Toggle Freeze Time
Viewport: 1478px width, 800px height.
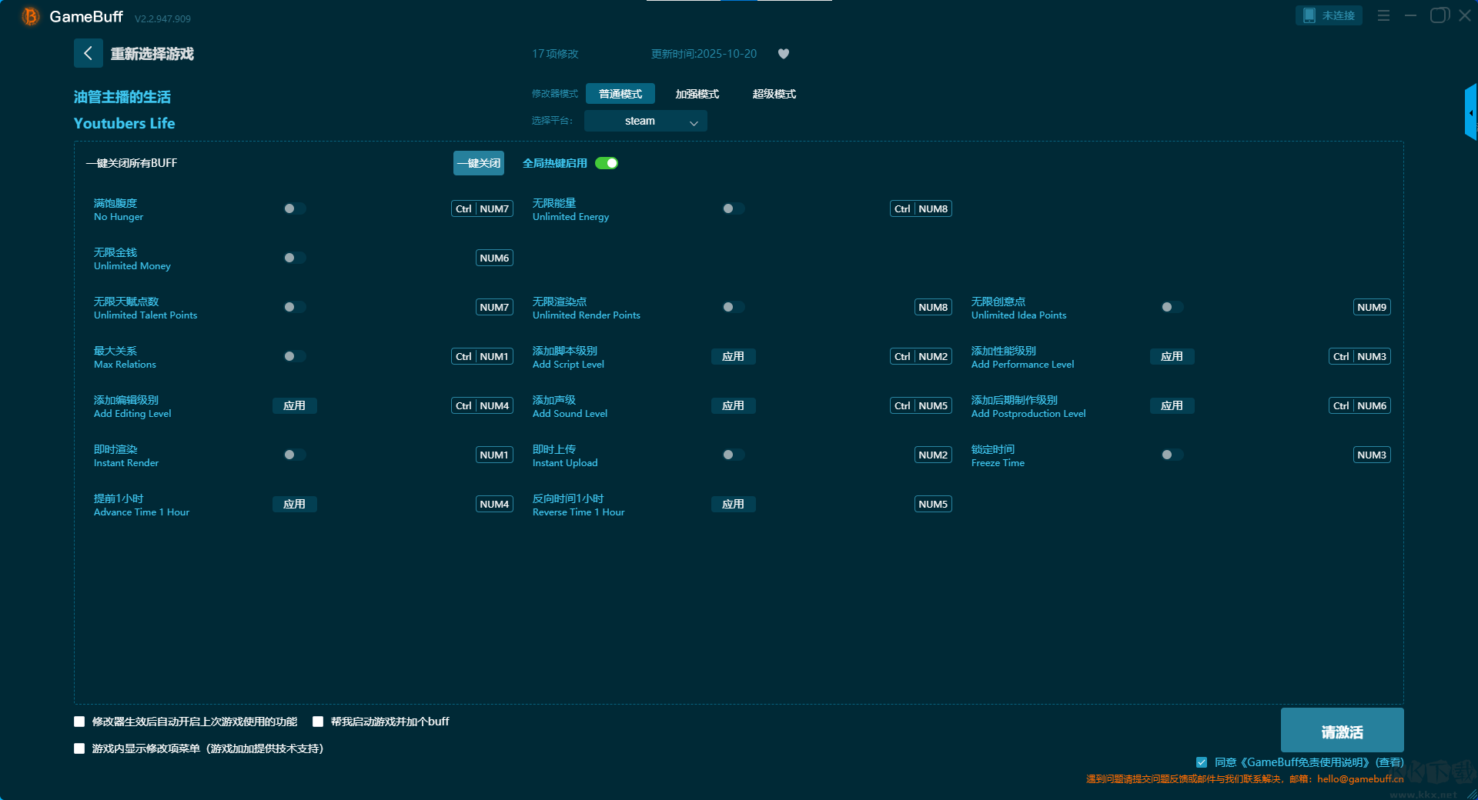coord(1172,455)
